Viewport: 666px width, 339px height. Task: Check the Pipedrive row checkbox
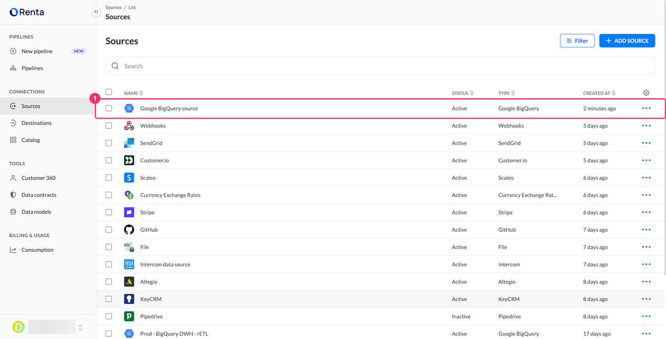[109, 316]
